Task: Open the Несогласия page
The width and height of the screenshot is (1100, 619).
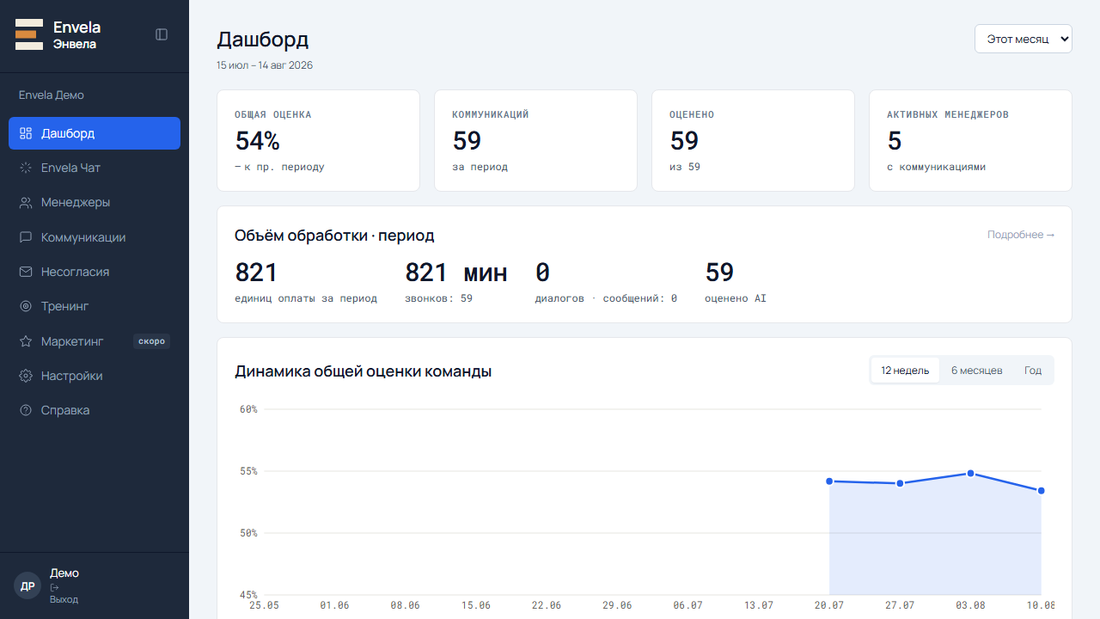Action: pyautogui.click(x=95, y=272)
